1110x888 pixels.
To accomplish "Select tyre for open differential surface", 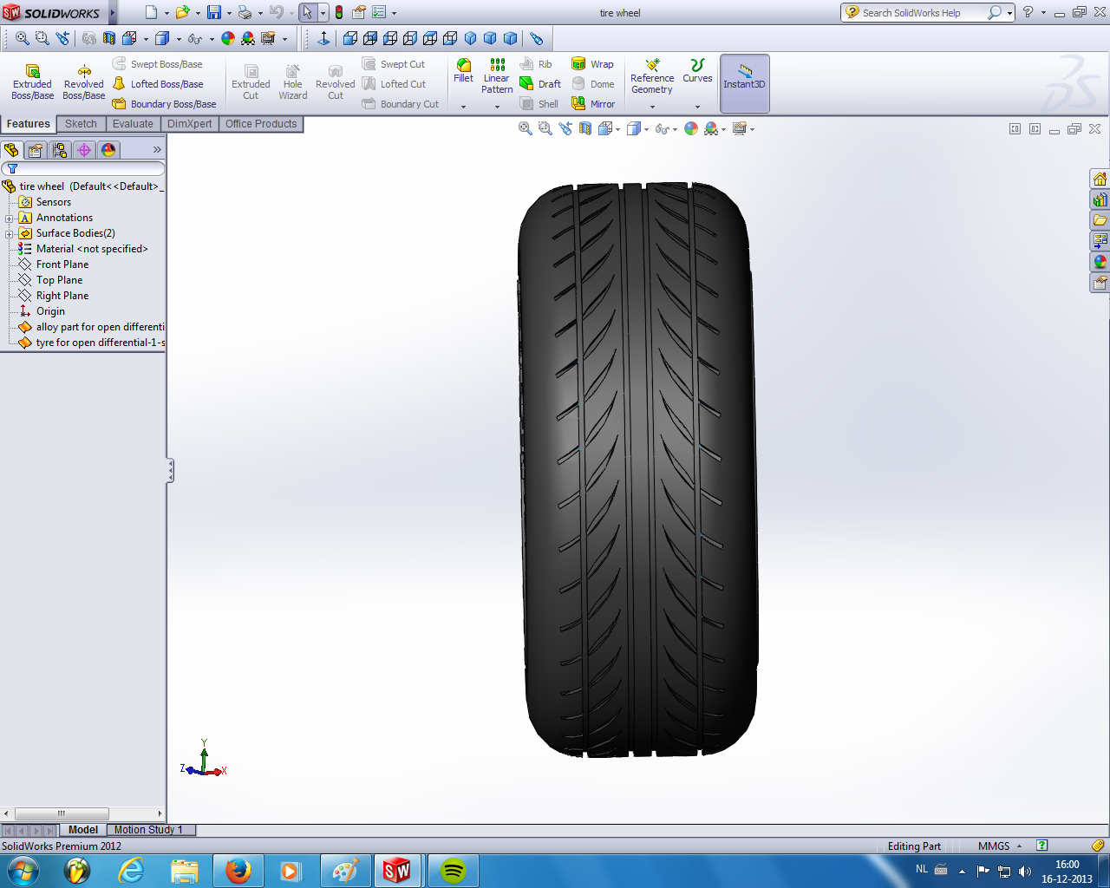I will click(x=91, y=343).
